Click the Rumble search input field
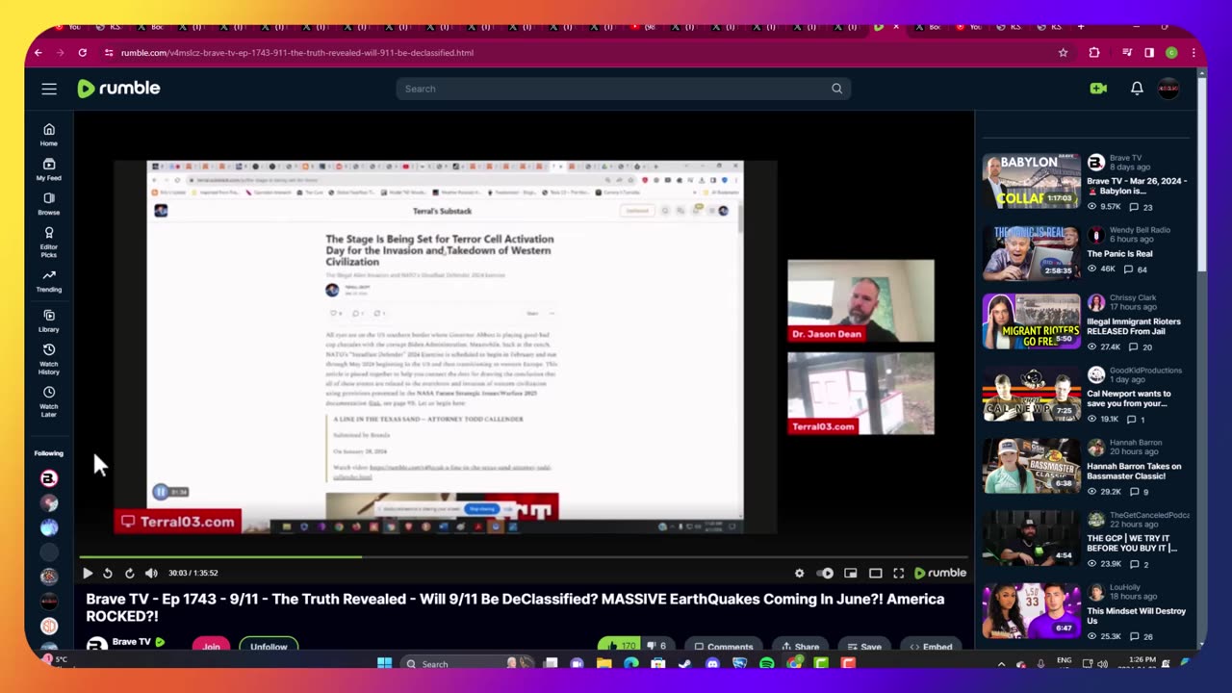 pyautogui.click(x=612, y=89)
